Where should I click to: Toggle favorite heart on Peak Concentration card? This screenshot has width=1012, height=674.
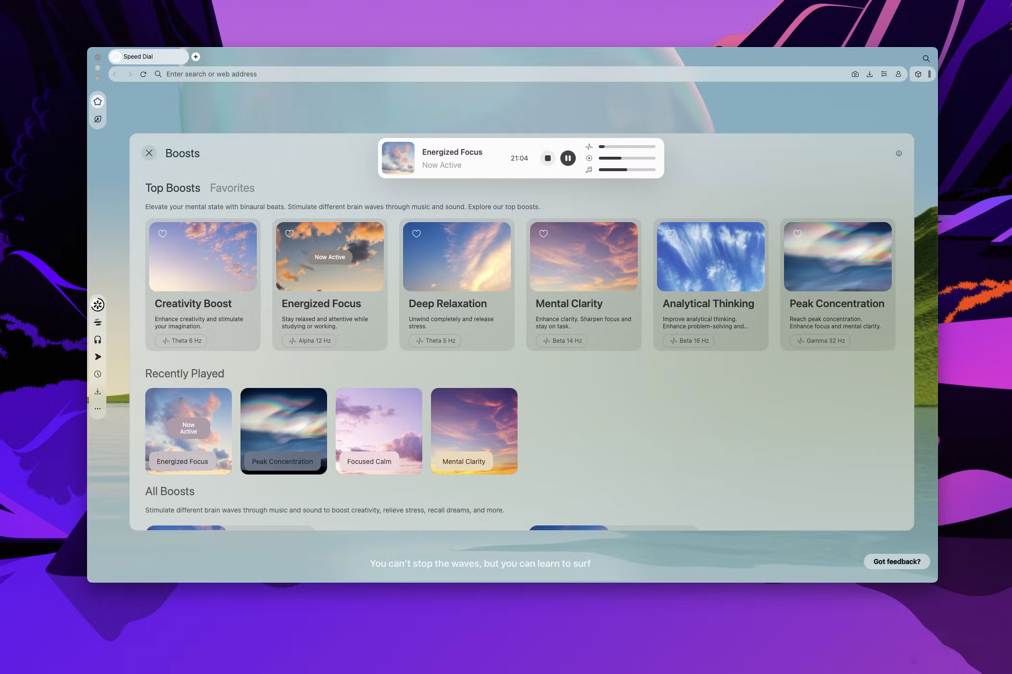(x=797, y=234)
